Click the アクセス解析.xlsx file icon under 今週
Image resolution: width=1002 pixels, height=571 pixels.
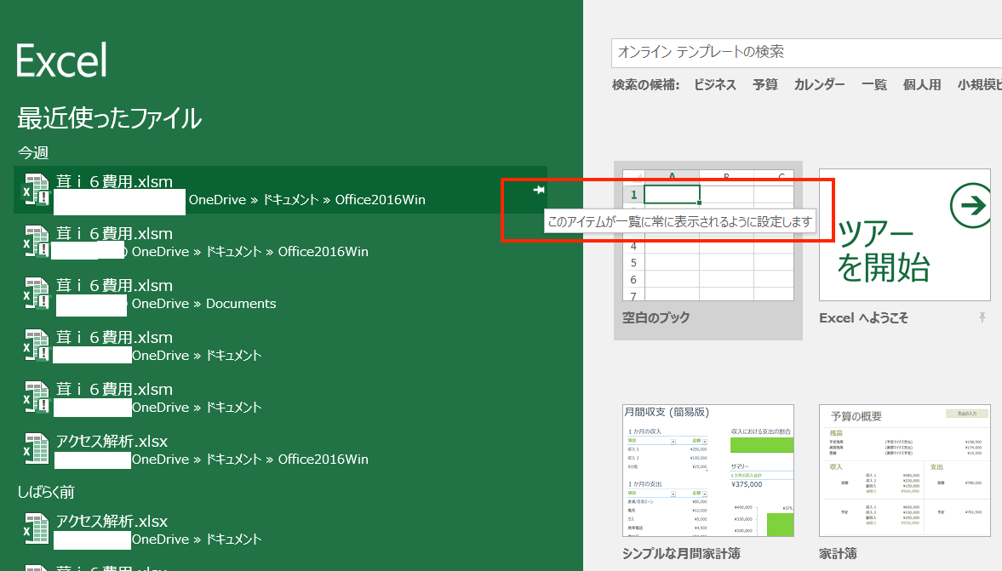pyautogui.click(x=37, y=448)
